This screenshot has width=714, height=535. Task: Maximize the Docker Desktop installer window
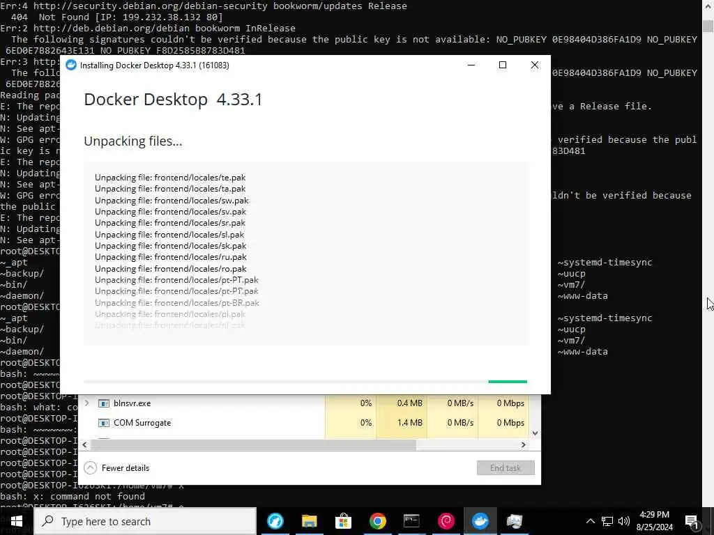click(503, 65)
